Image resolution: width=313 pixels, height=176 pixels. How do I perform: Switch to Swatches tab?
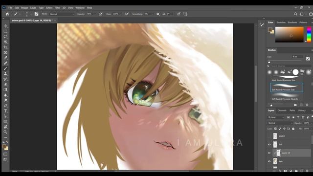[281, 22]
